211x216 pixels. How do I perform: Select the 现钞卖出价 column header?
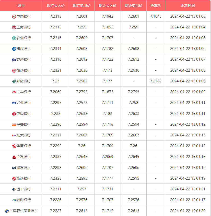[133, 6]
